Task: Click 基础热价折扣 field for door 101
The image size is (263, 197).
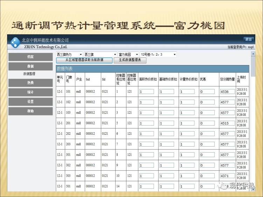Action: [x=167, y=92]
